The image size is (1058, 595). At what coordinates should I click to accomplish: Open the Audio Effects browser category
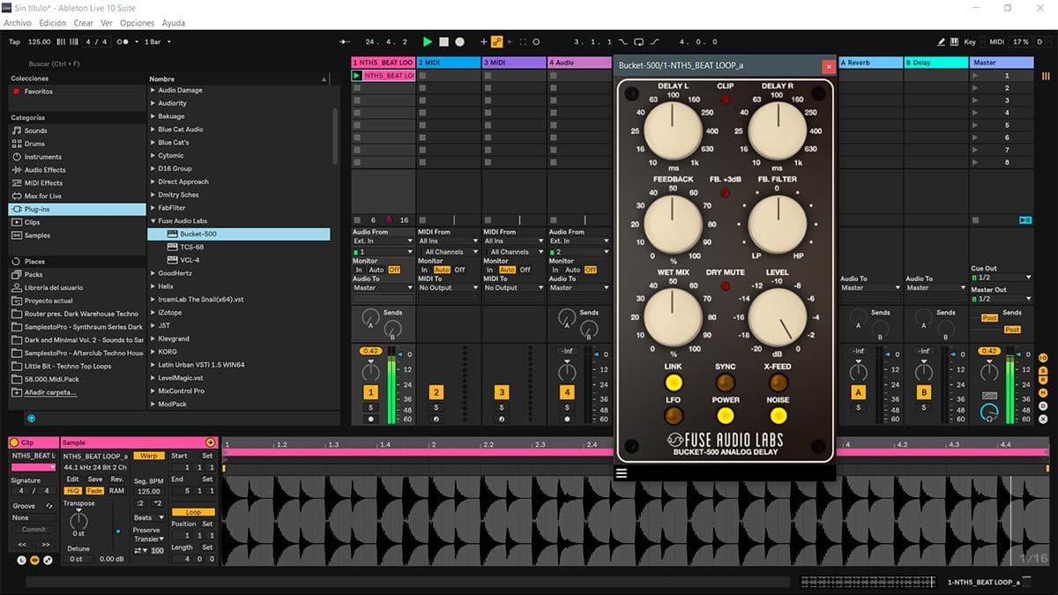click(44, 170)
